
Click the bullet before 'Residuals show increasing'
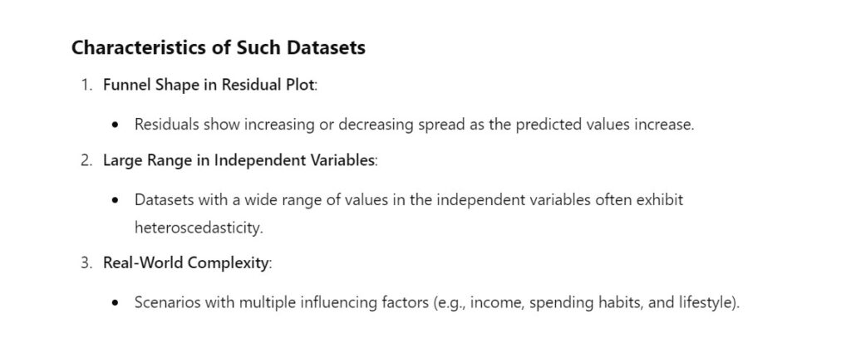tap(117, 124)
